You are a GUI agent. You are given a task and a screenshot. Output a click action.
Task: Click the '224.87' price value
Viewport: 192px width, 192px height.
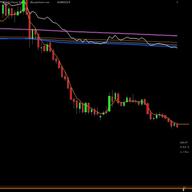(184, 142)
